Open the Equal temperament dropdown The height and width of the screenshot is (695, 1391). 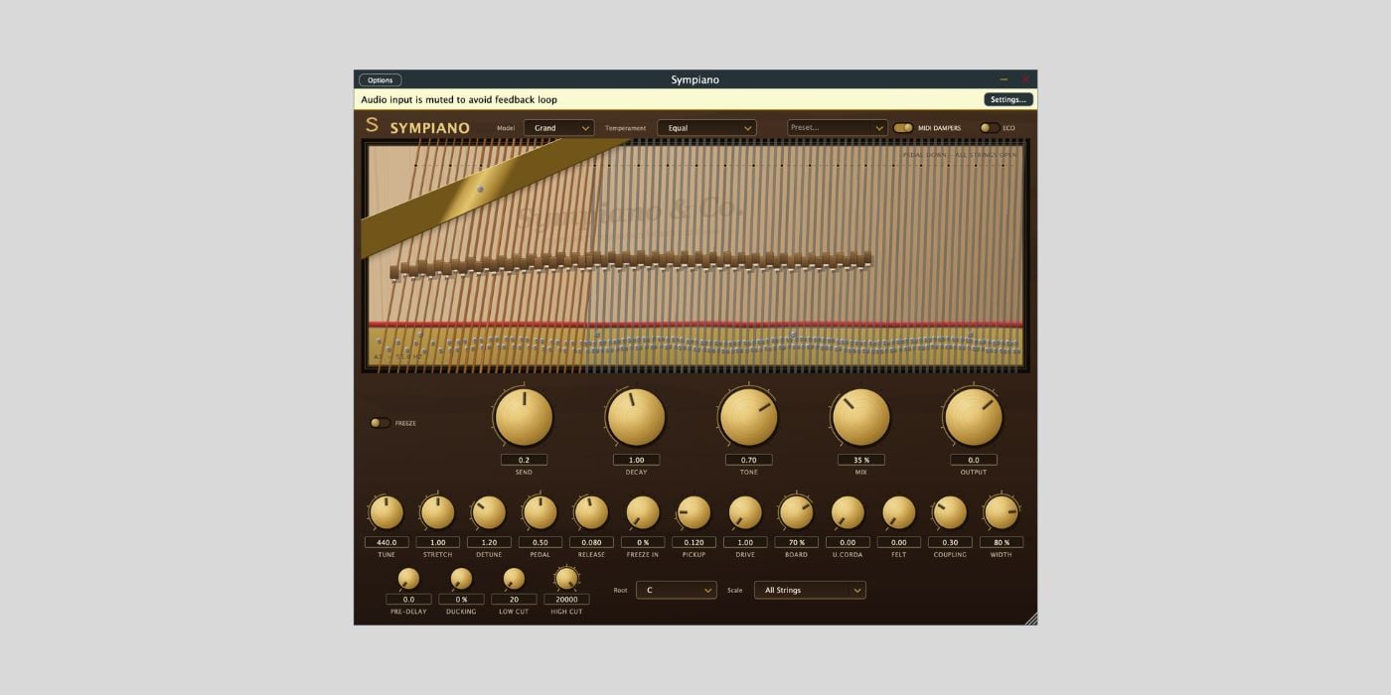pos(706,128)
